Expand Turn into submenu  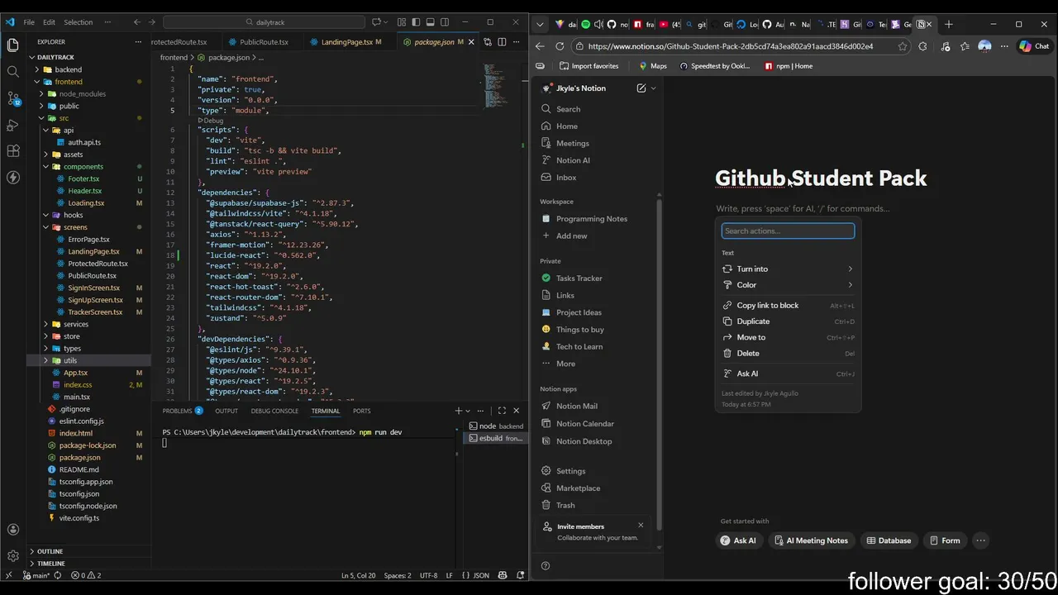788,269
